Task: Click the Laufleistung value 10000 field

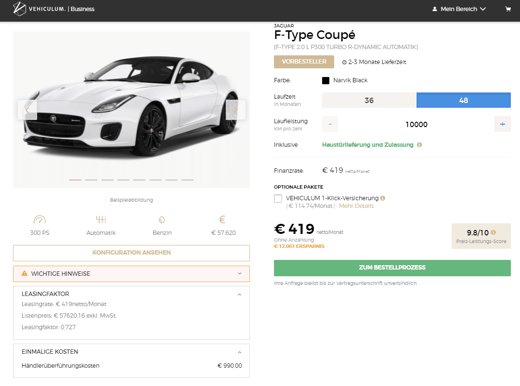Action: pos(416,124)
